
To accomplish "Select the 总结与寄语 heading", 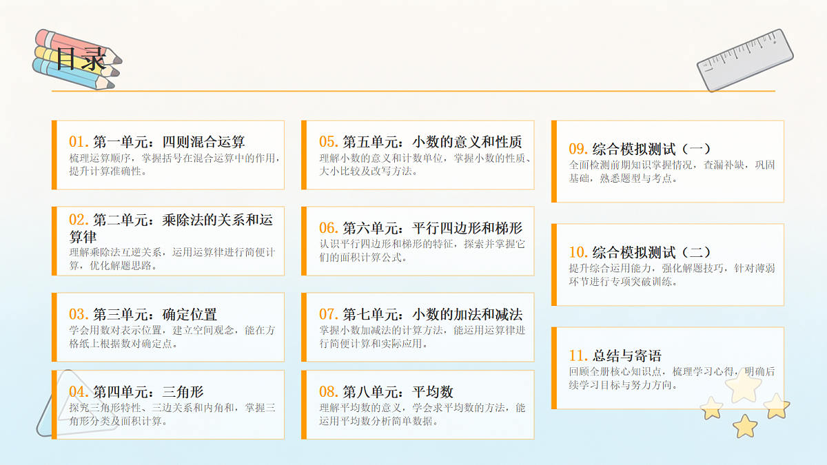I will 627,356.
